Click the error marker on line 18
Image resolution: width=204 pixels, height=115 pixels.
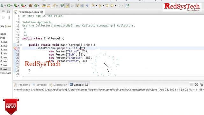point(15,48)
